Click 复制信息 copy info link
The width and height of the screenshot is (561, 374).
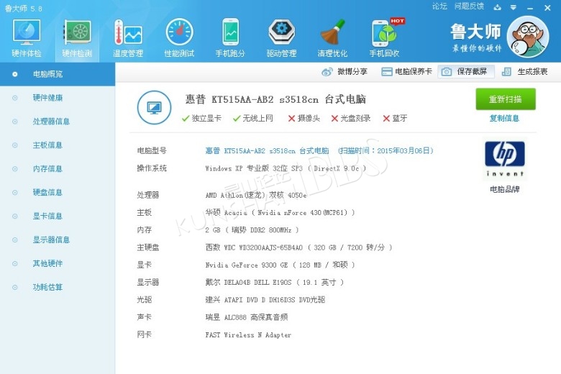point(504,118)
